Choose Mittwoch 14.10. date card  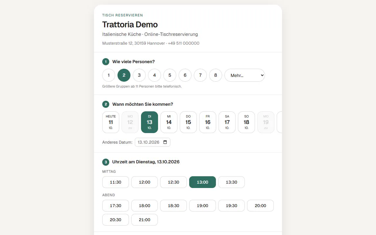(169, 122)
